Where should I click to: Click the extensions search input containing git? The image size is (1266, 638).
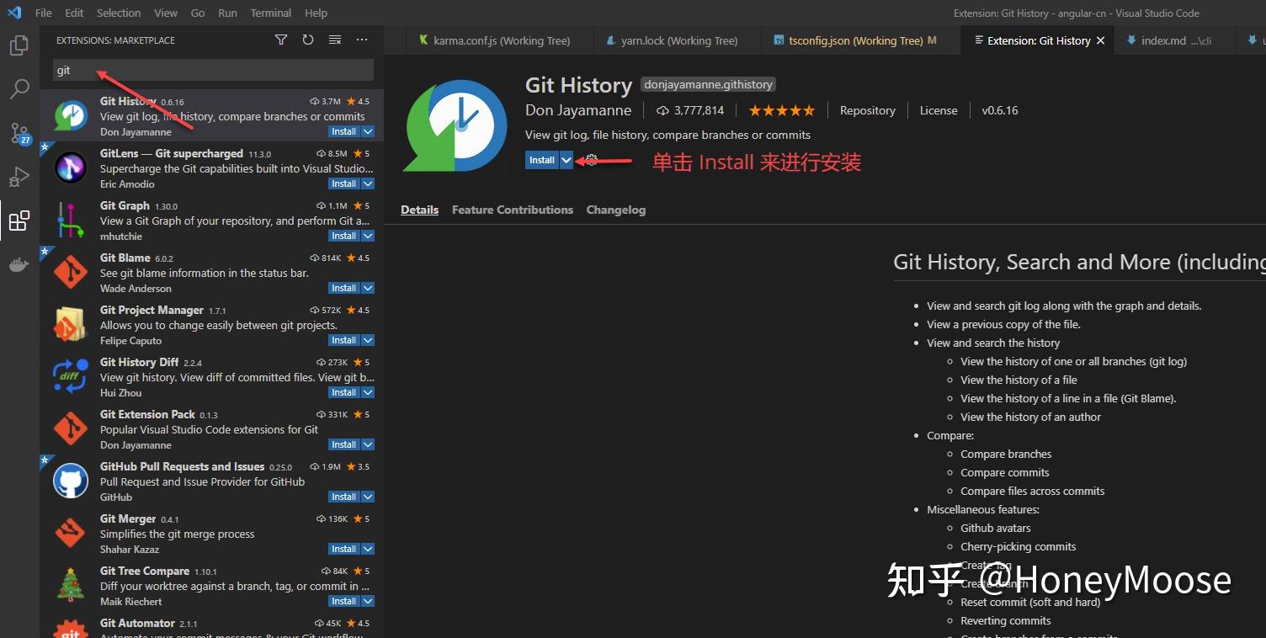[x=210, y=69]
